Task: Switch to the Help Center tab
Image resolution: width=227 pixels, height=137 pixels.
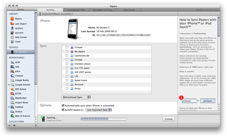Action: tap(128, 10)
